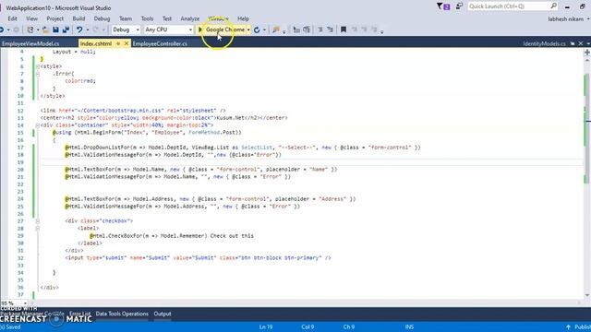Click the feedback icon near Quick Launch
Screen dimensions: 591x332
459,6
